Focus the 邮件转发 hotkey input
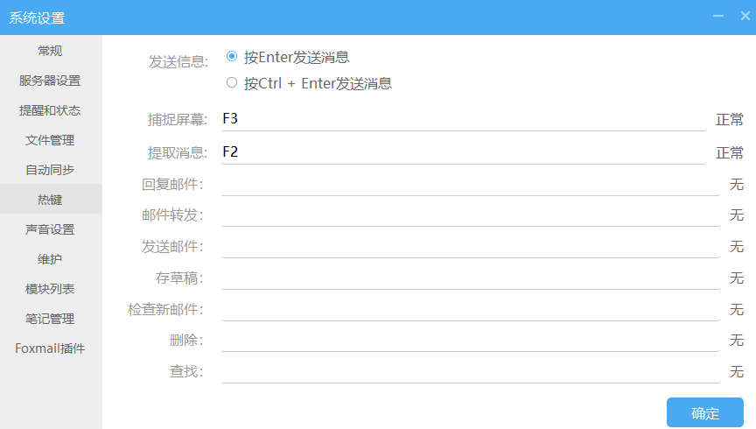This screenshot has width=756, height=429. coord(470,215)
